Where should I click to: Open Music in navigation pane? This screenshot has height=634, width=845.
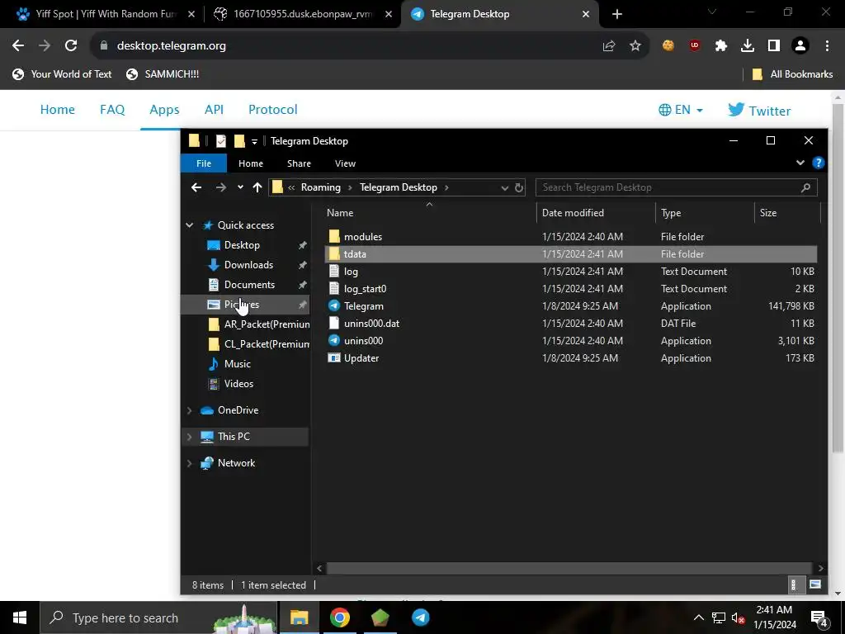(237, 364)
